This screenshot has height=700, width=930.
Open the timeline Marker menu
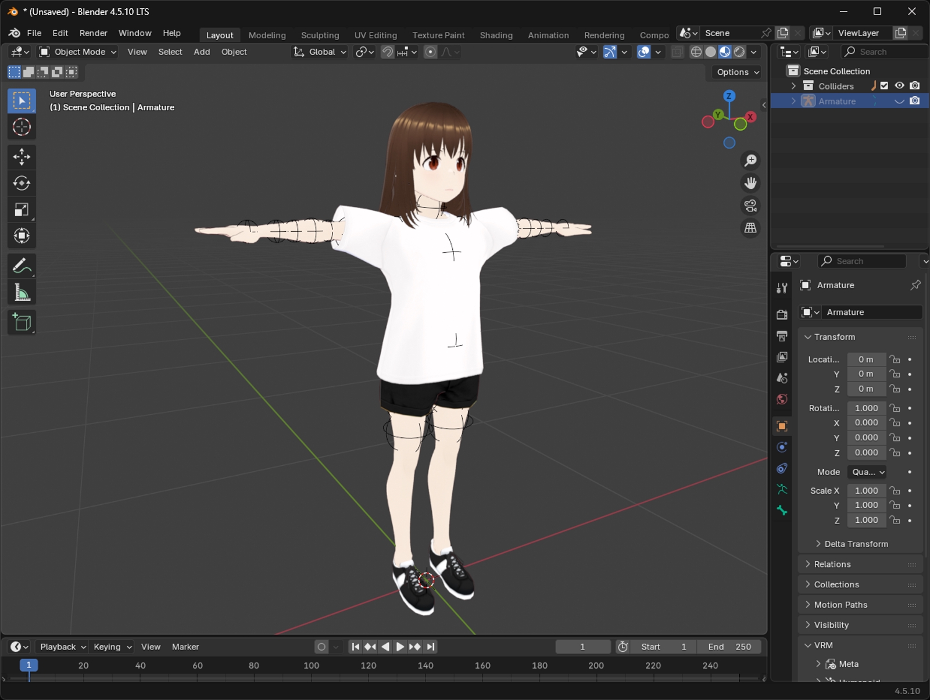185,647
